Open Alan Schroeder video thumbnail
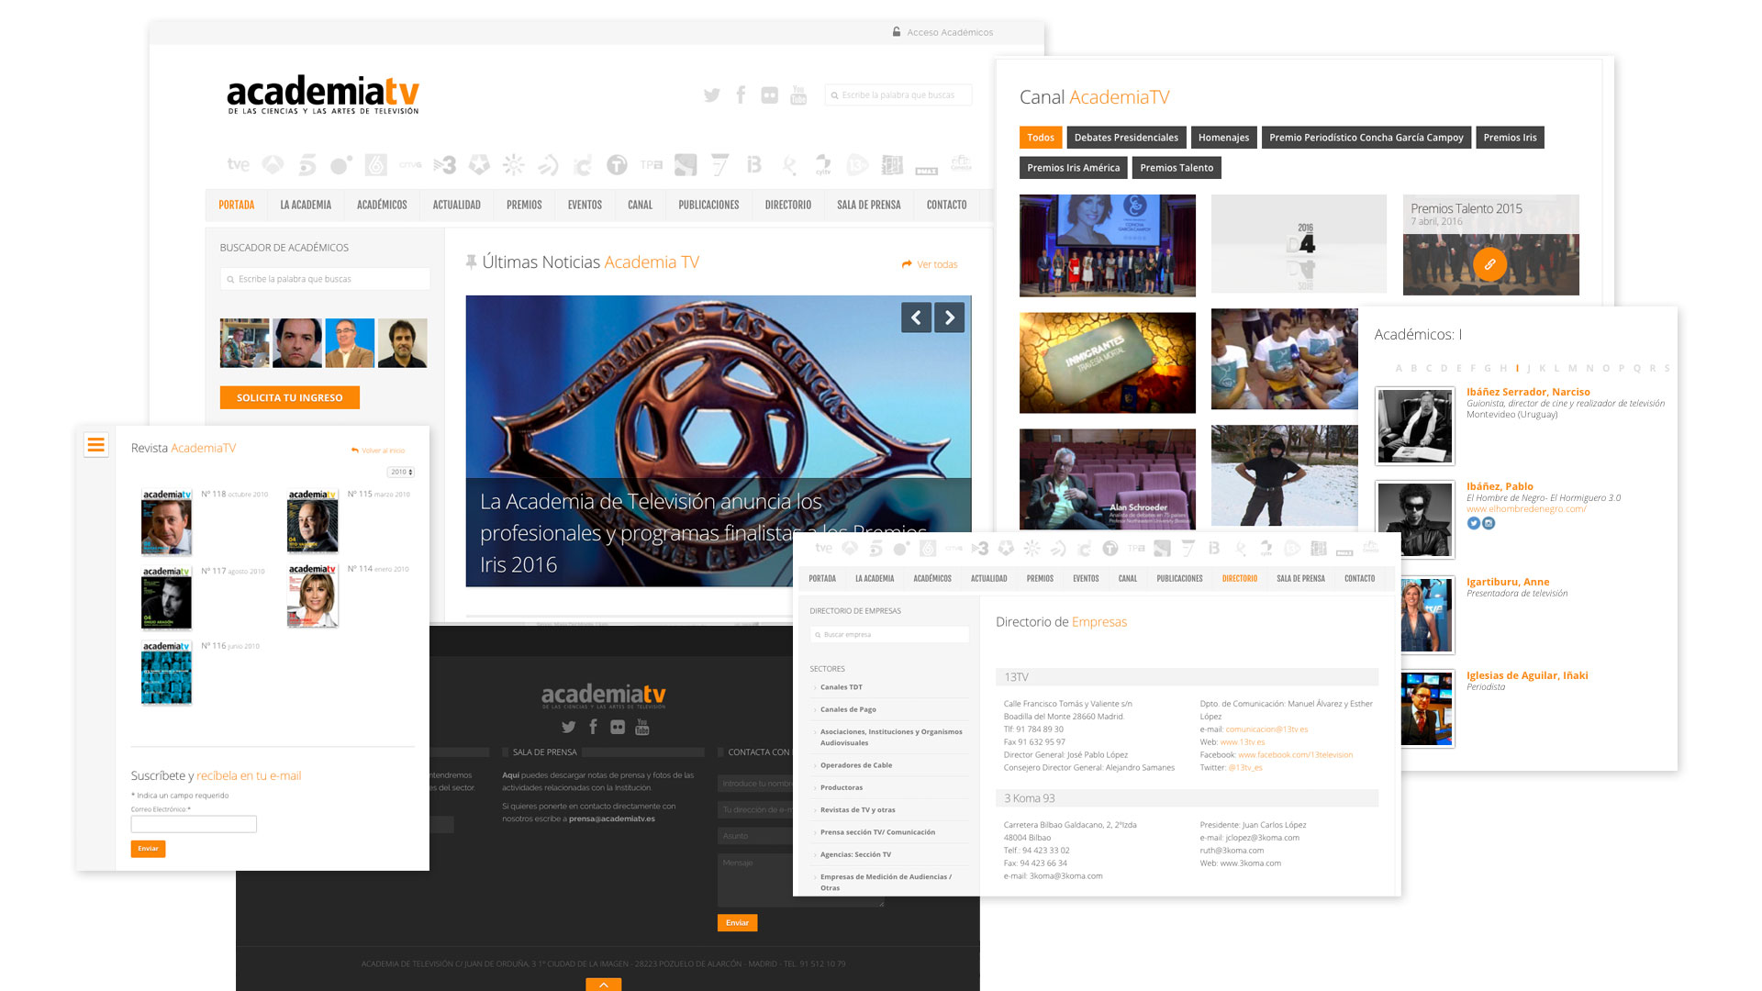This screenshot has height=991, width=1762. click(x=1107, y=479)
